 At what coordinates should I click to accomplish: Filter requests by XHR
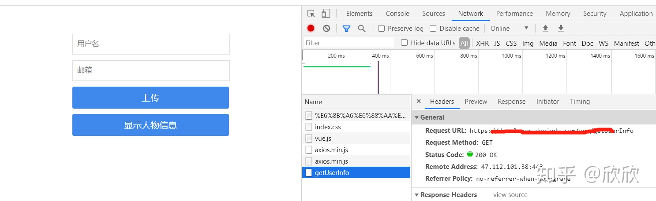(482, 43)
